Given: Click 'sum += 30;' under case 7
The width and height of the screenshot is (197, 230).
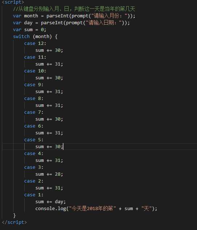Looking at the screenshot, I should point(49,119).
